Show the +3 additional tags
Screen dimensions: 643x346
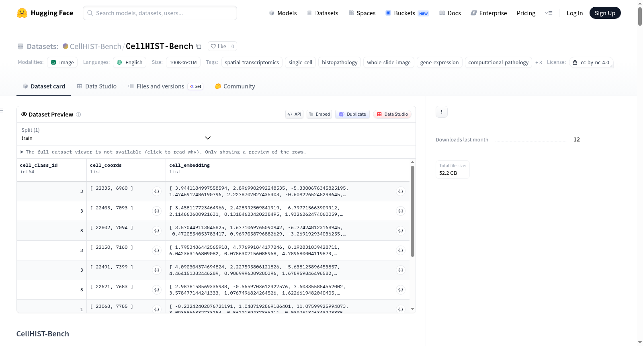pyautogui.click(x=539, y=62)
